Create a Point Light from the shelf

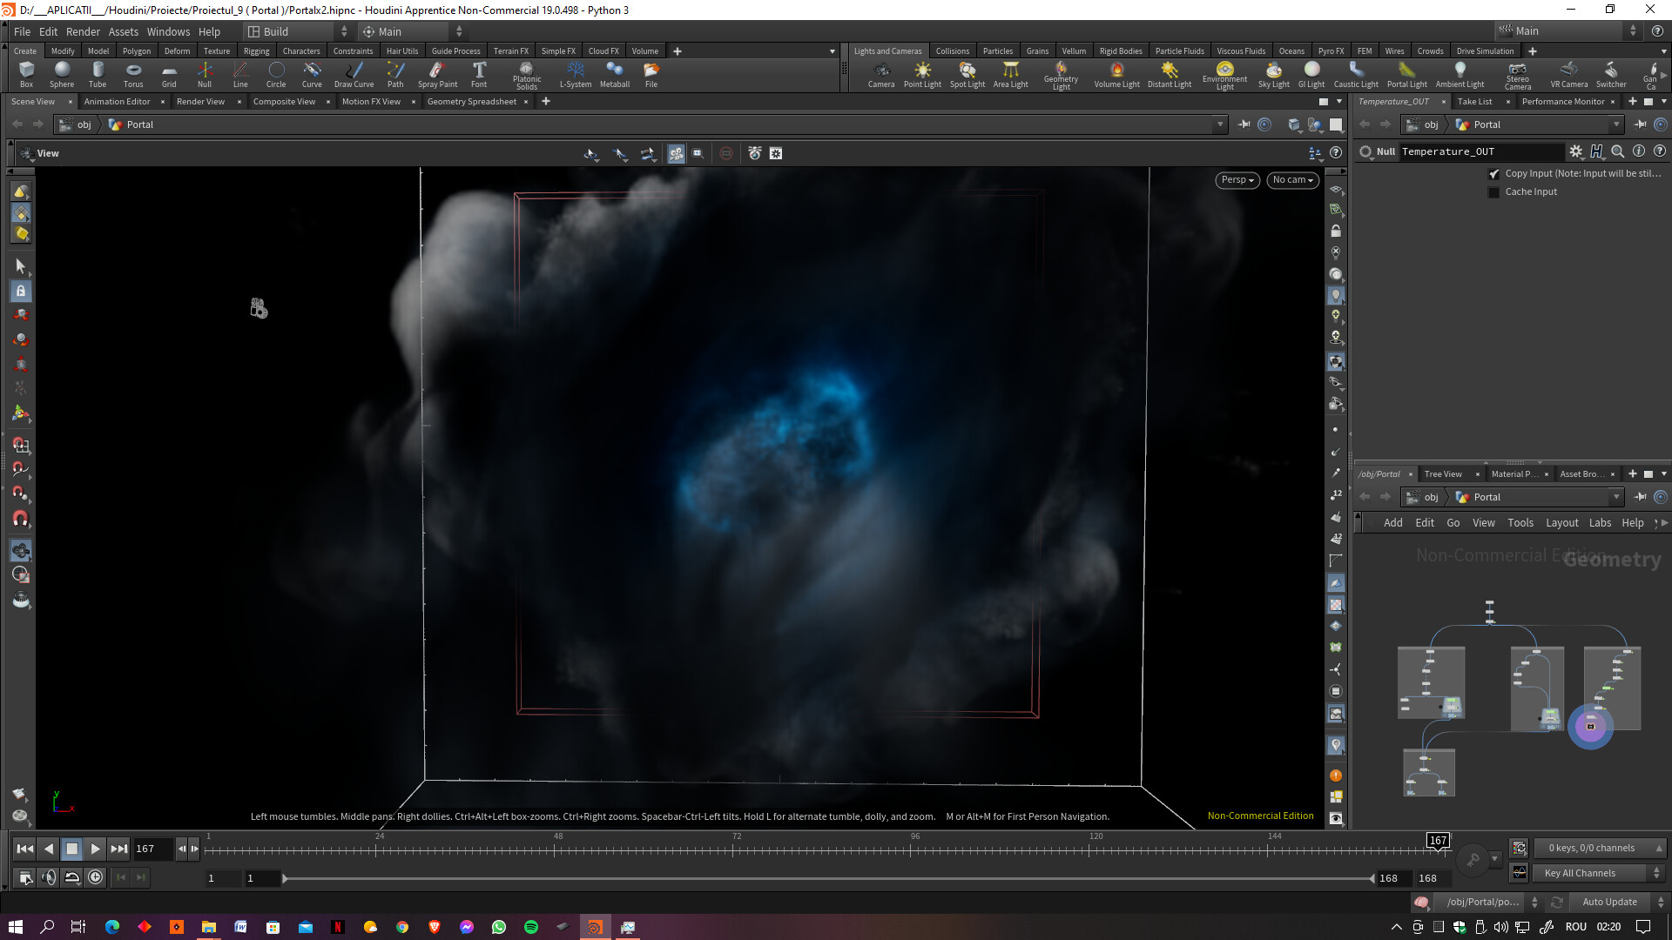pyautogui.click(x=922, y=74)
